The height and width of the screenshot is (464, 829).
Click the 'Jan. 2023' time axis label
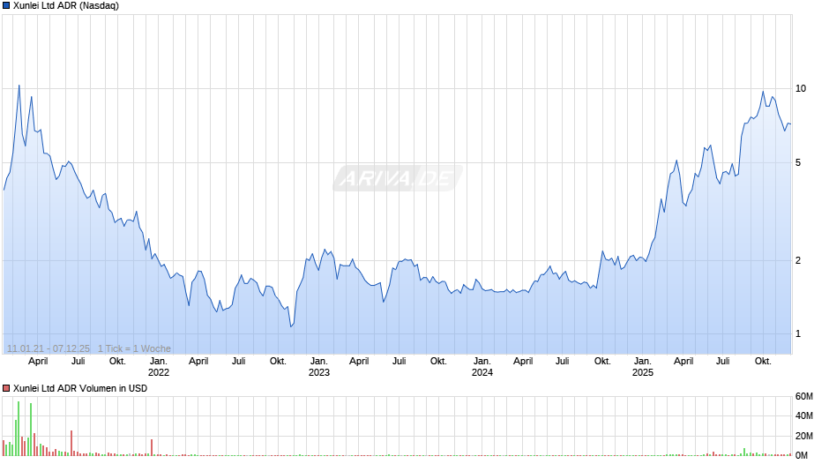tap(318, 367)
